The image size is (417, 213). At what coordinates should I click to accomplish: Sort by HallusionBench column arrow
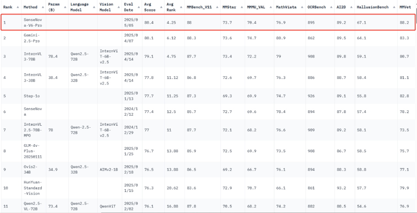(x=393, y=7)
